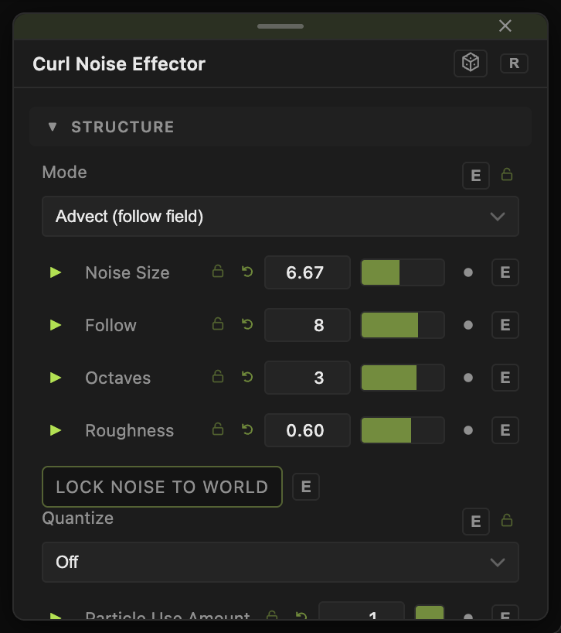Click the E button for Quantize
Viewport: 561px width, 633px height.
[475, 522]
